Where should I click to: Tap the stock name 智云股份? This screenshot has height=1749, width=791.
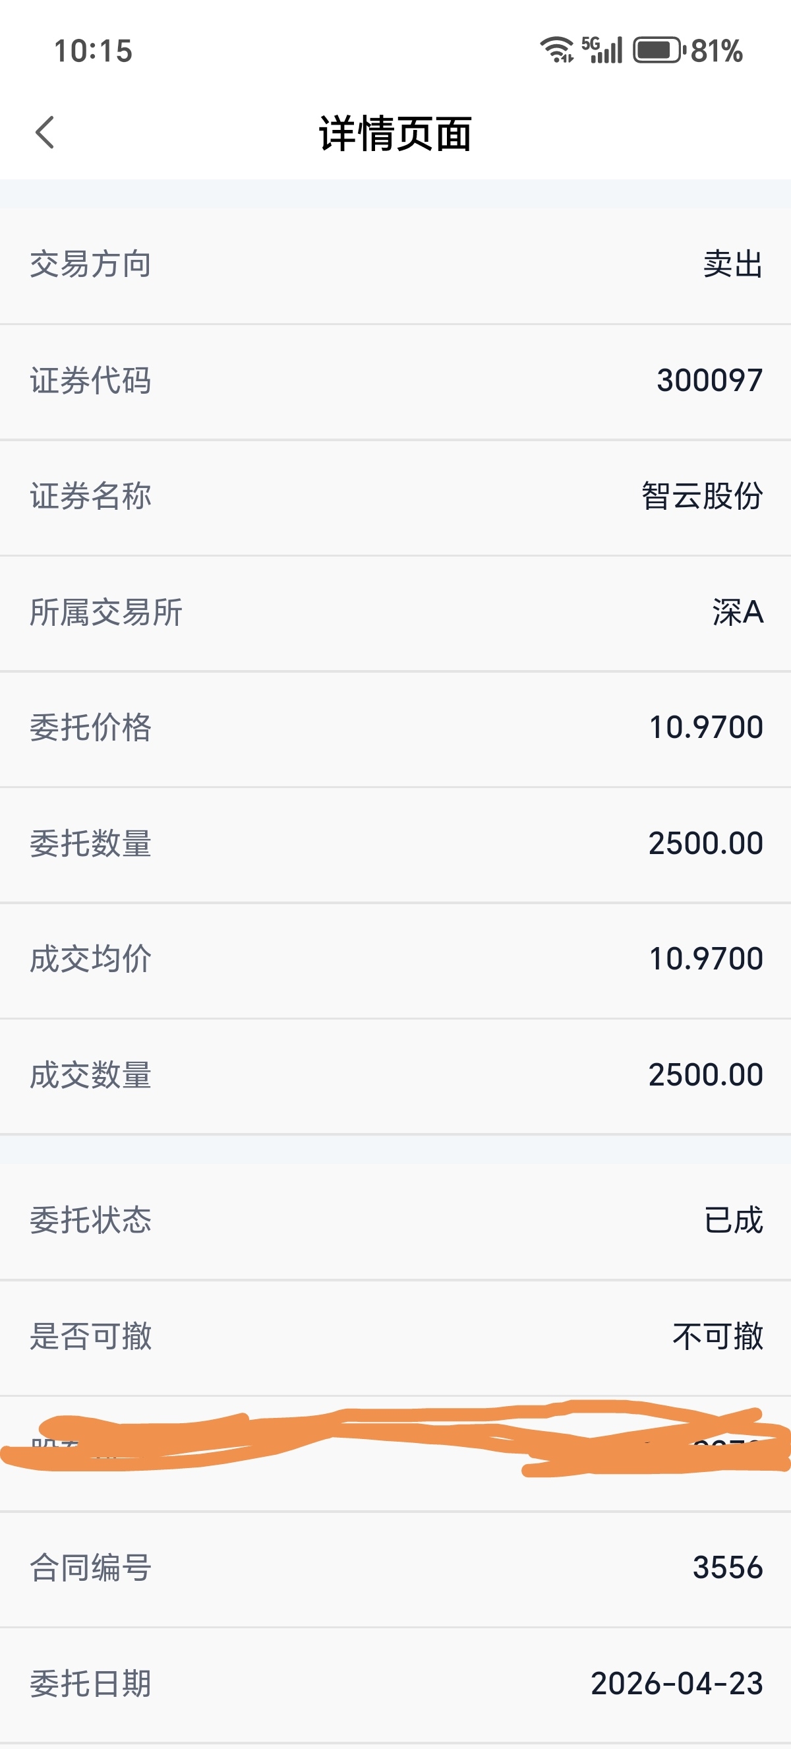point(702,497)
